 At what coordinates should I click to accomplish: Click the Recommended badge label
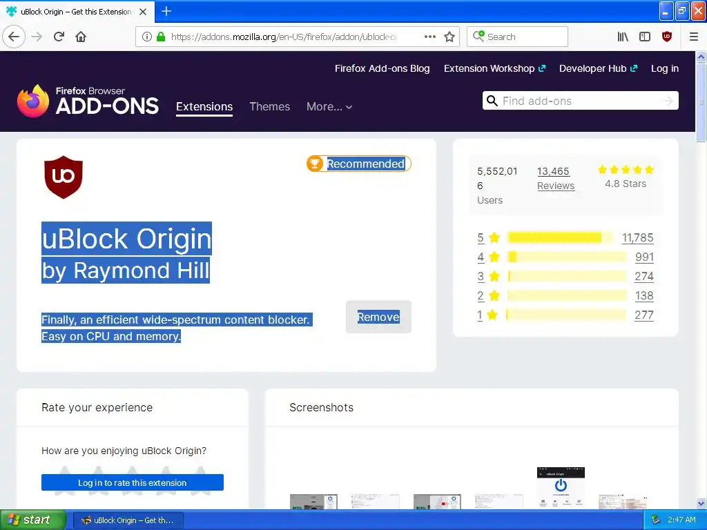[366, 164]
